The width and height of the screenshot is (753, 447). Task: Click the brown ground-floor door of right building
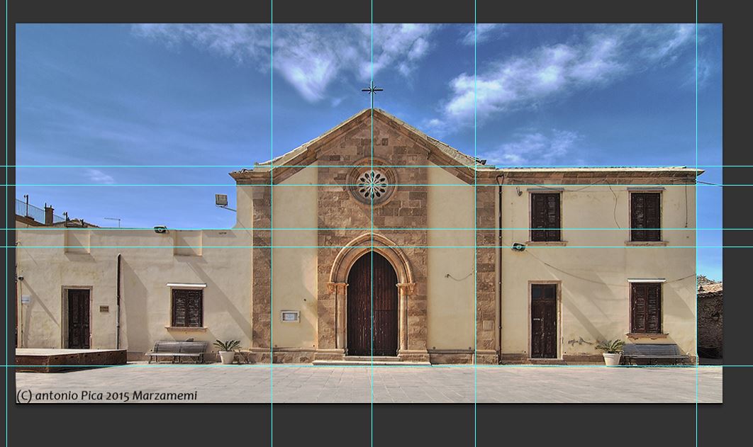545,320
